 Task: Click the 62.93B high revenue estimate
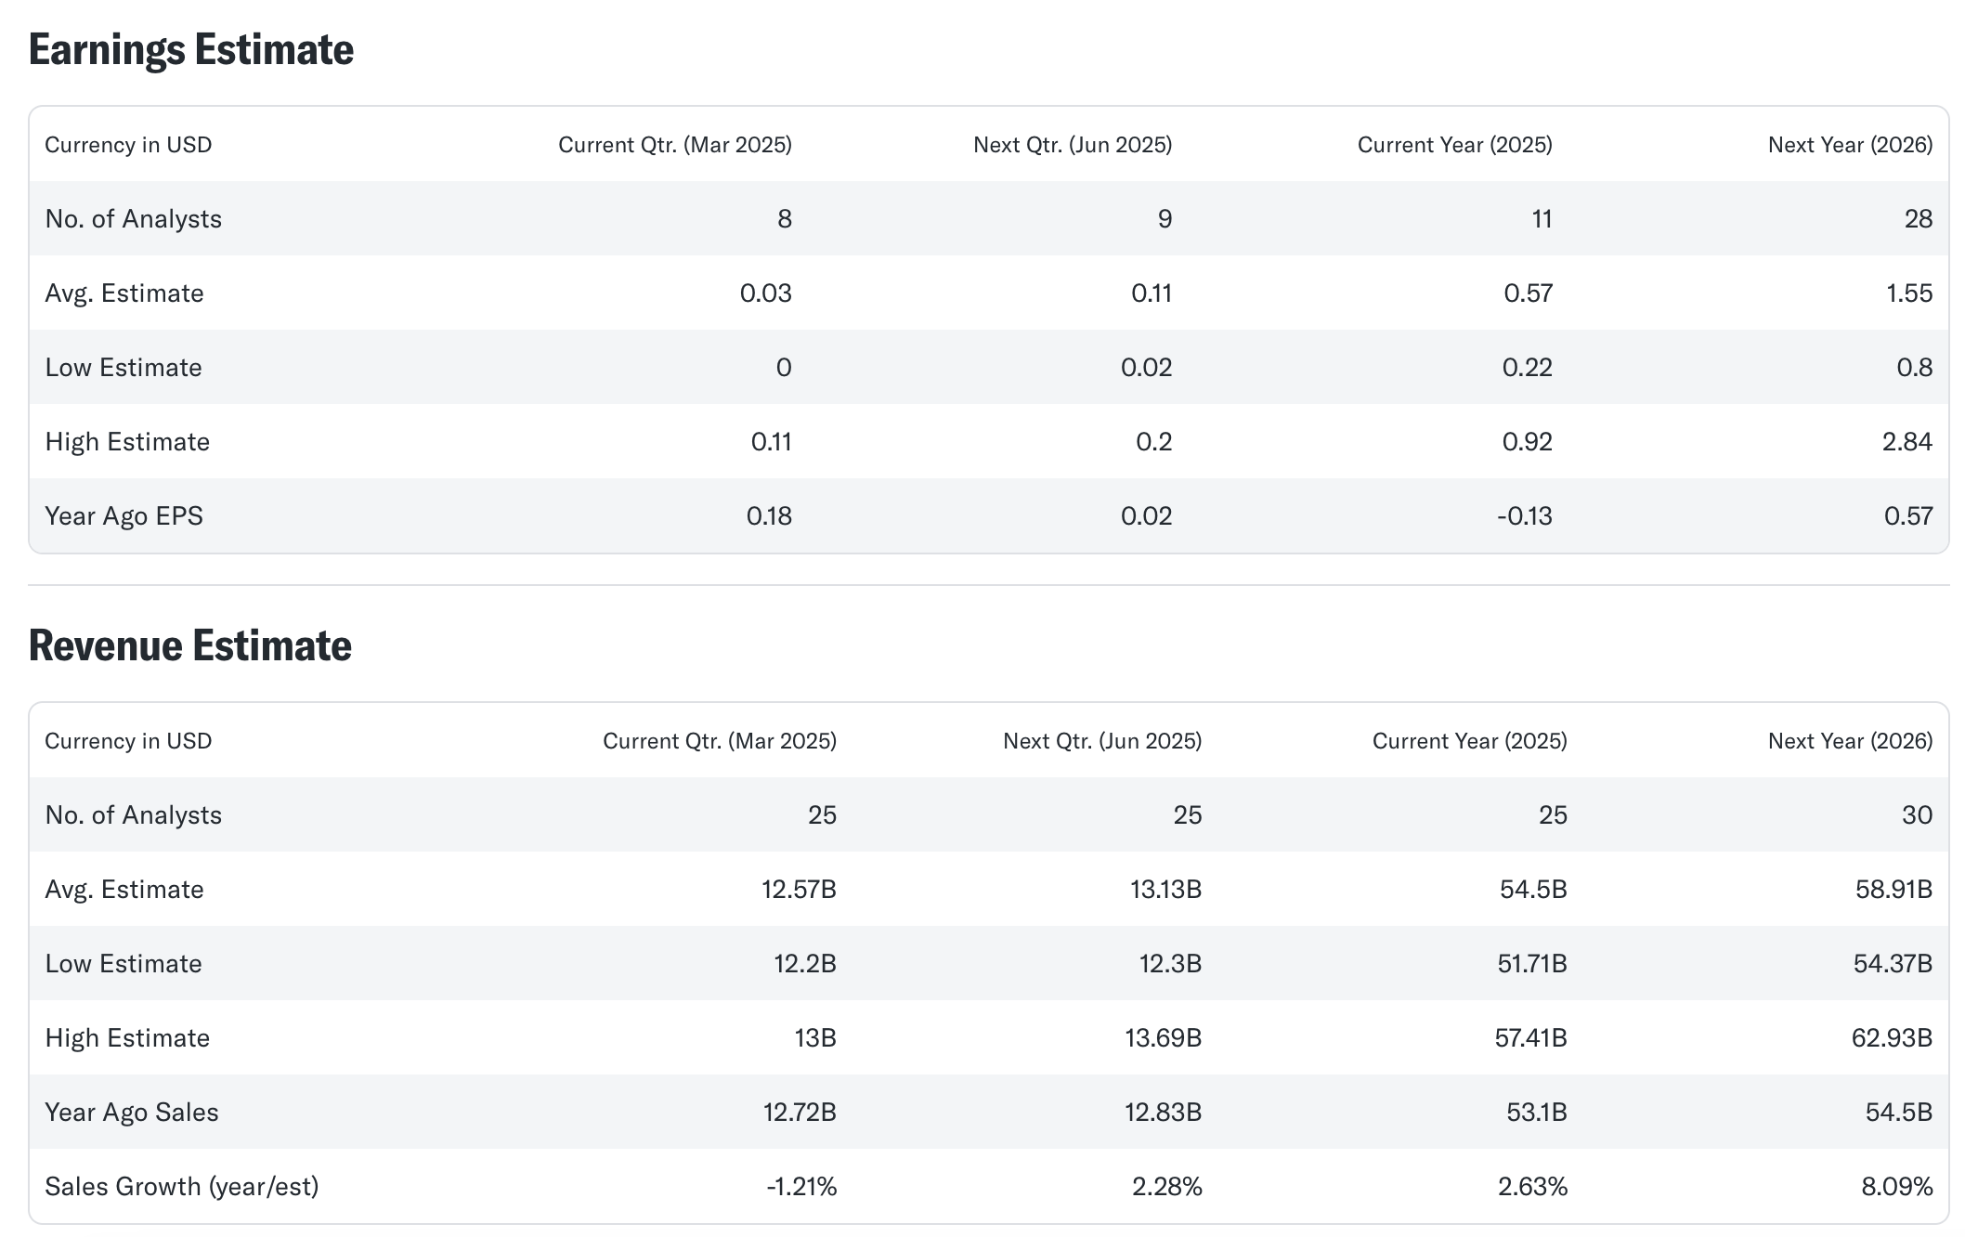[1891, 1038]
